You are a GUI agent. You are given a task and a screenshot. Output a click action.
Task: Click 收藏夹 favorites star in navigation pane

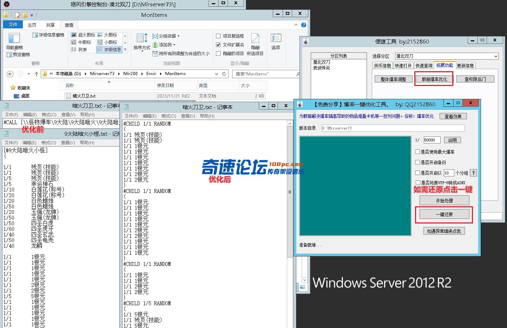pos(13,88)
